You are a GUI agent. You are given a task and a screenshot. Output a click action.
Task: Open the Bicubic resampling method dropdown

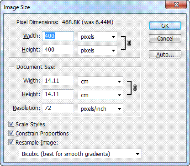(x=80, y=154)
